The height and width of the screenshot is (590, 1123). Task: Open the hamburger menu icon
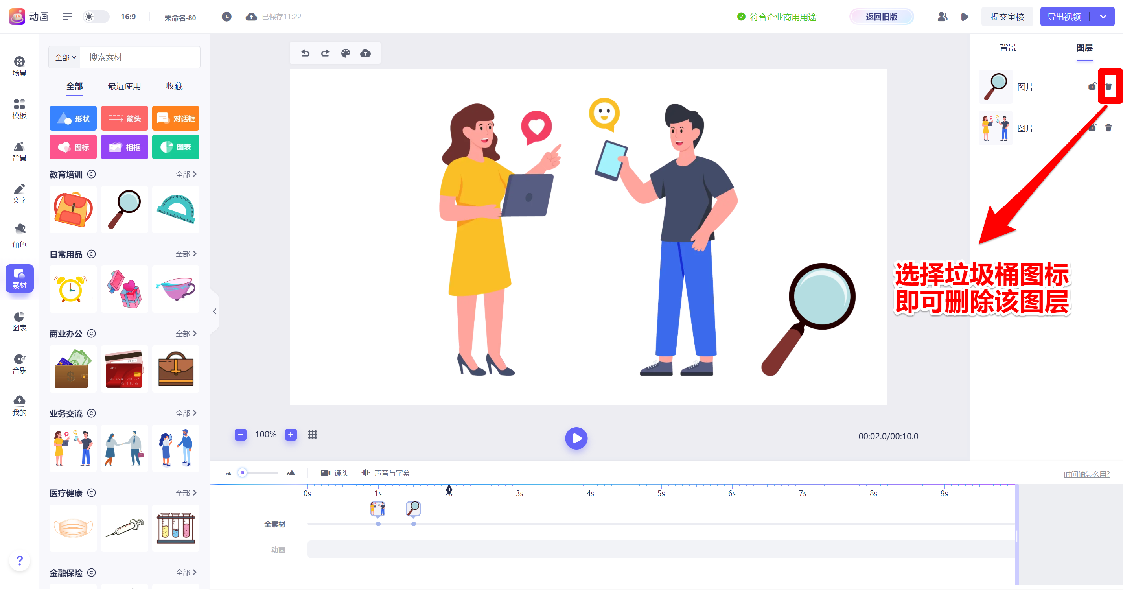click(67, 17)
